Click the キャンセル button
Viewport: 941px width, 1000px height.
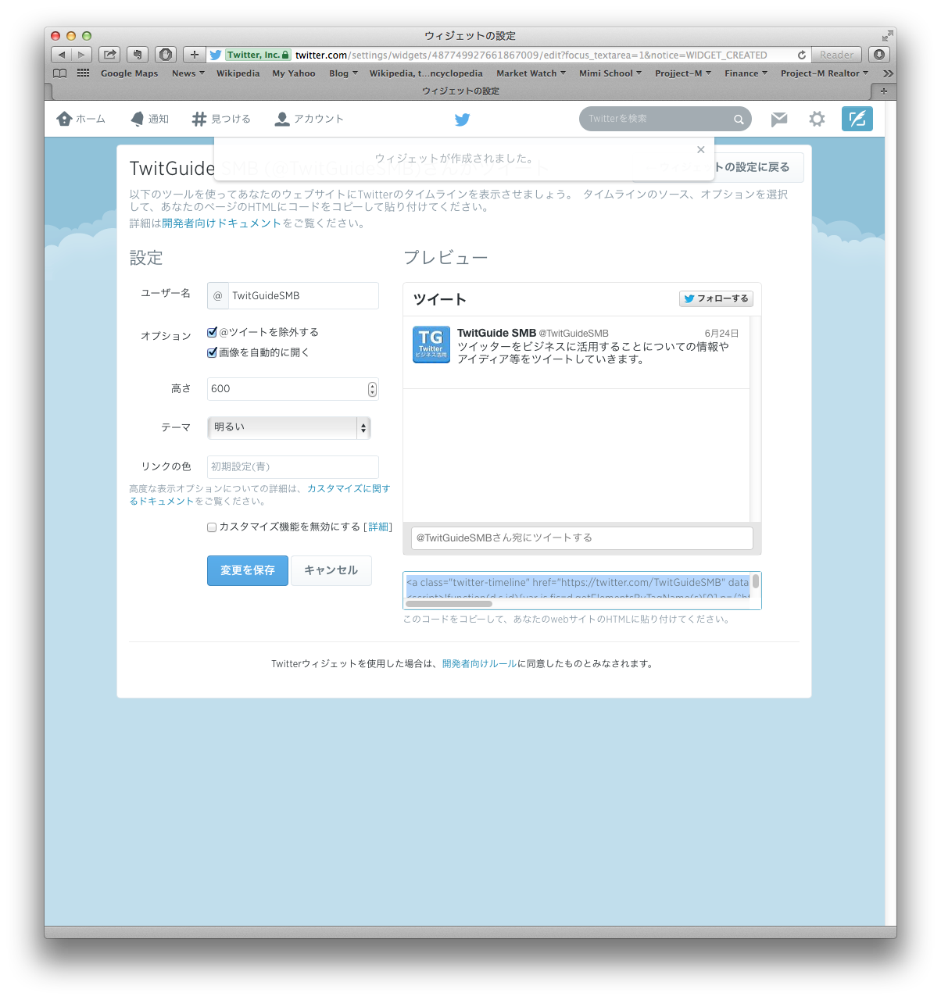coord(331,570)
